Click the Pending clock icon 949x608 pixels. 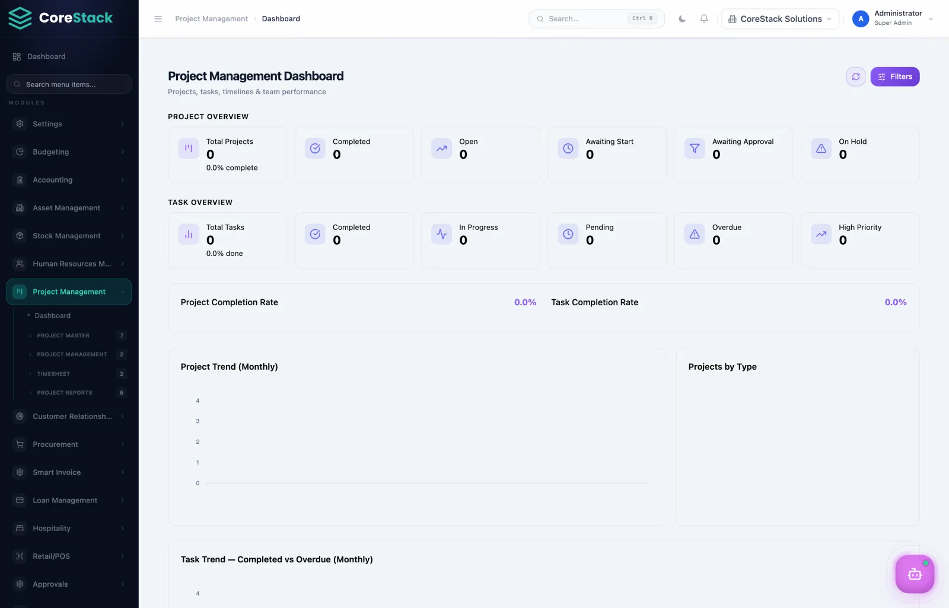(x=568, y=234)
